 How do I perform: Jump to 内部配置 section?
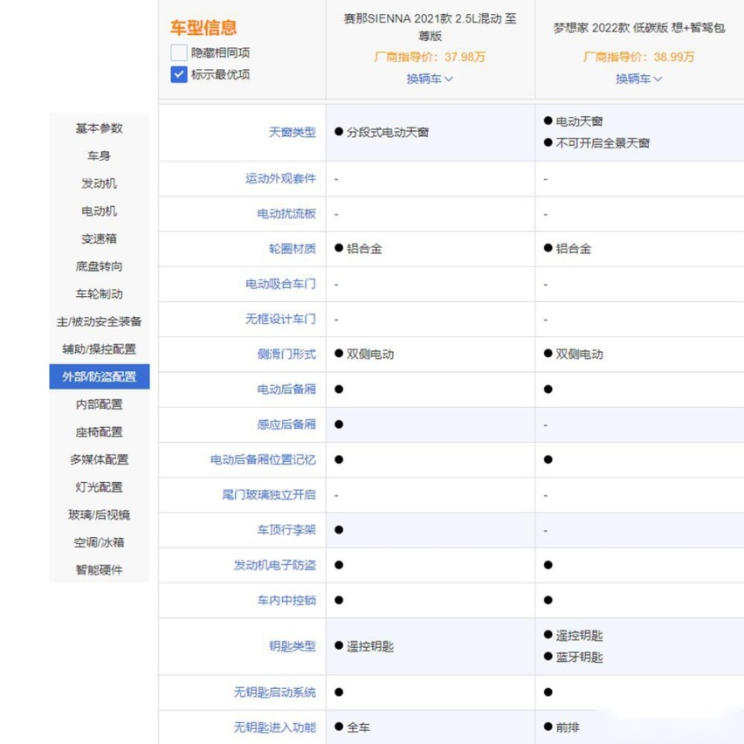point(100,404)
